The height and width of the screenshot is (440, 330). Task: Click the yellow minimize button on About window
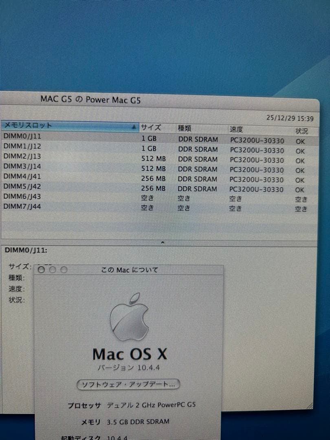[52, 270]
